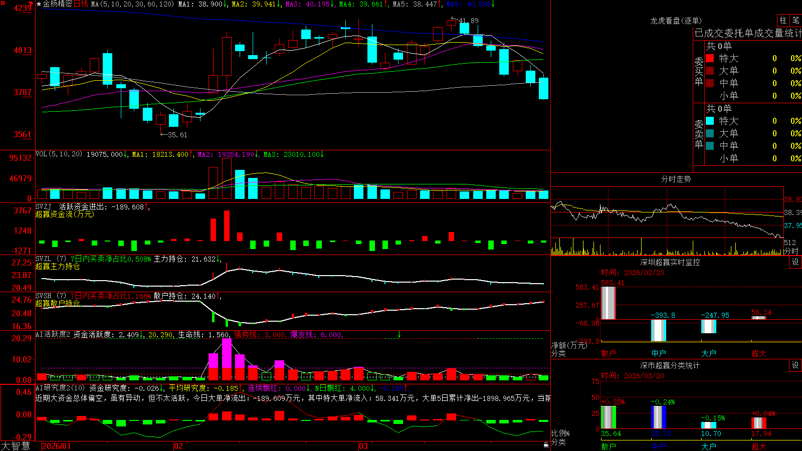This screenshot has height=451, width=802.
Task: Click the tallest magenta 资金活跃度 bar
Action: click(x=227, y=353)
